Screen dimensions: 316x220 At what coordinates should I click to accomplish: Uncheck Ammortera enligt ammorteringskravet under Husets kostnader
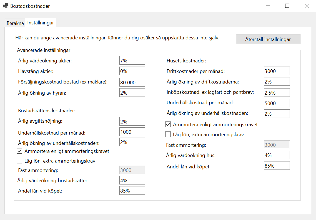click(168, 125)
